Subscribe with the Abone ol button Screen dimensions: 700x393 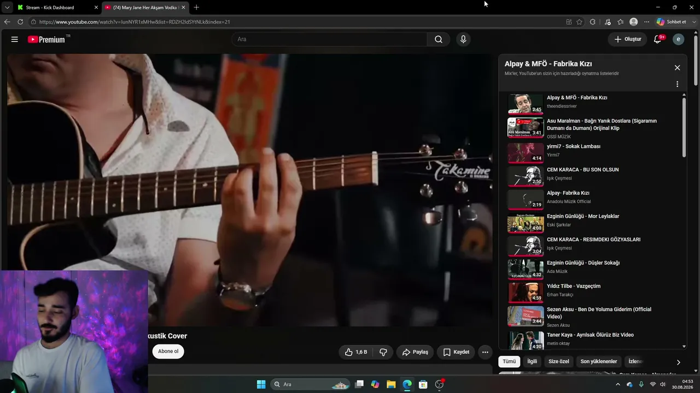(168, 352)
